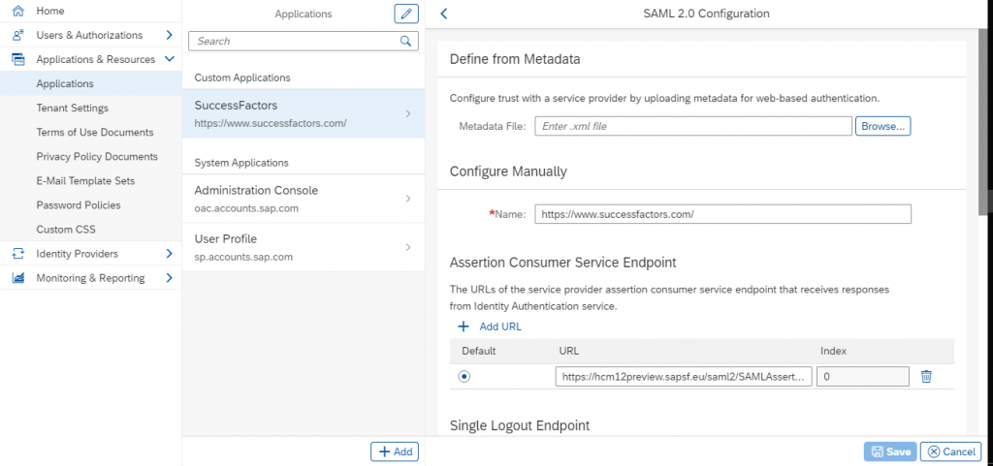Select Applications in the sidebar
The height and width of the screenshot is (466, 993).
pos(90,83)
